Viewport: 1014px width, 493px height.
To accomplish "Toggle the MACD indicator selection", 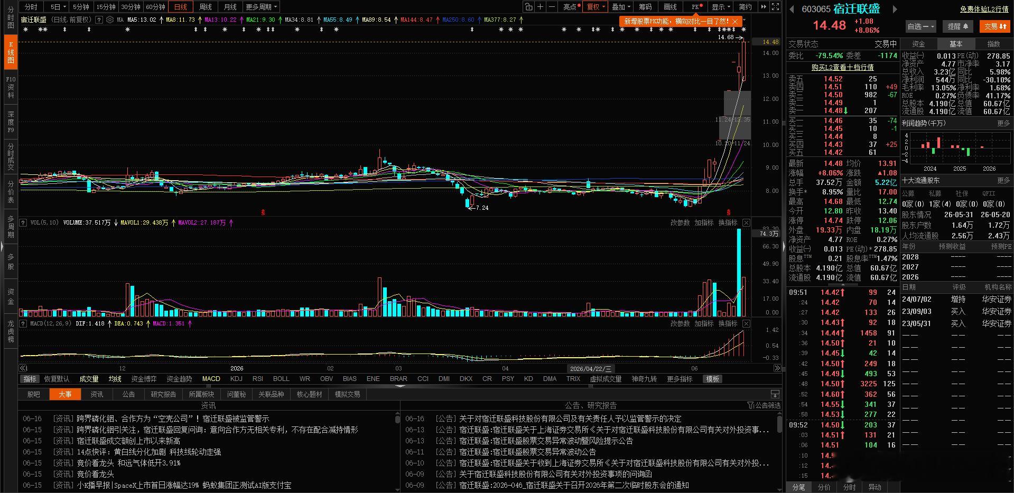I will click(211, 379).
